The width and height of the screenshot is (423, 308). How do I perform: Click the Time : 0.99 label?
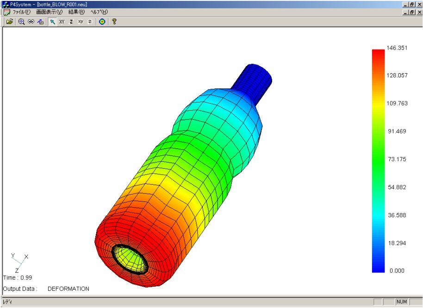pyautogui.click(x=18, y=277)
